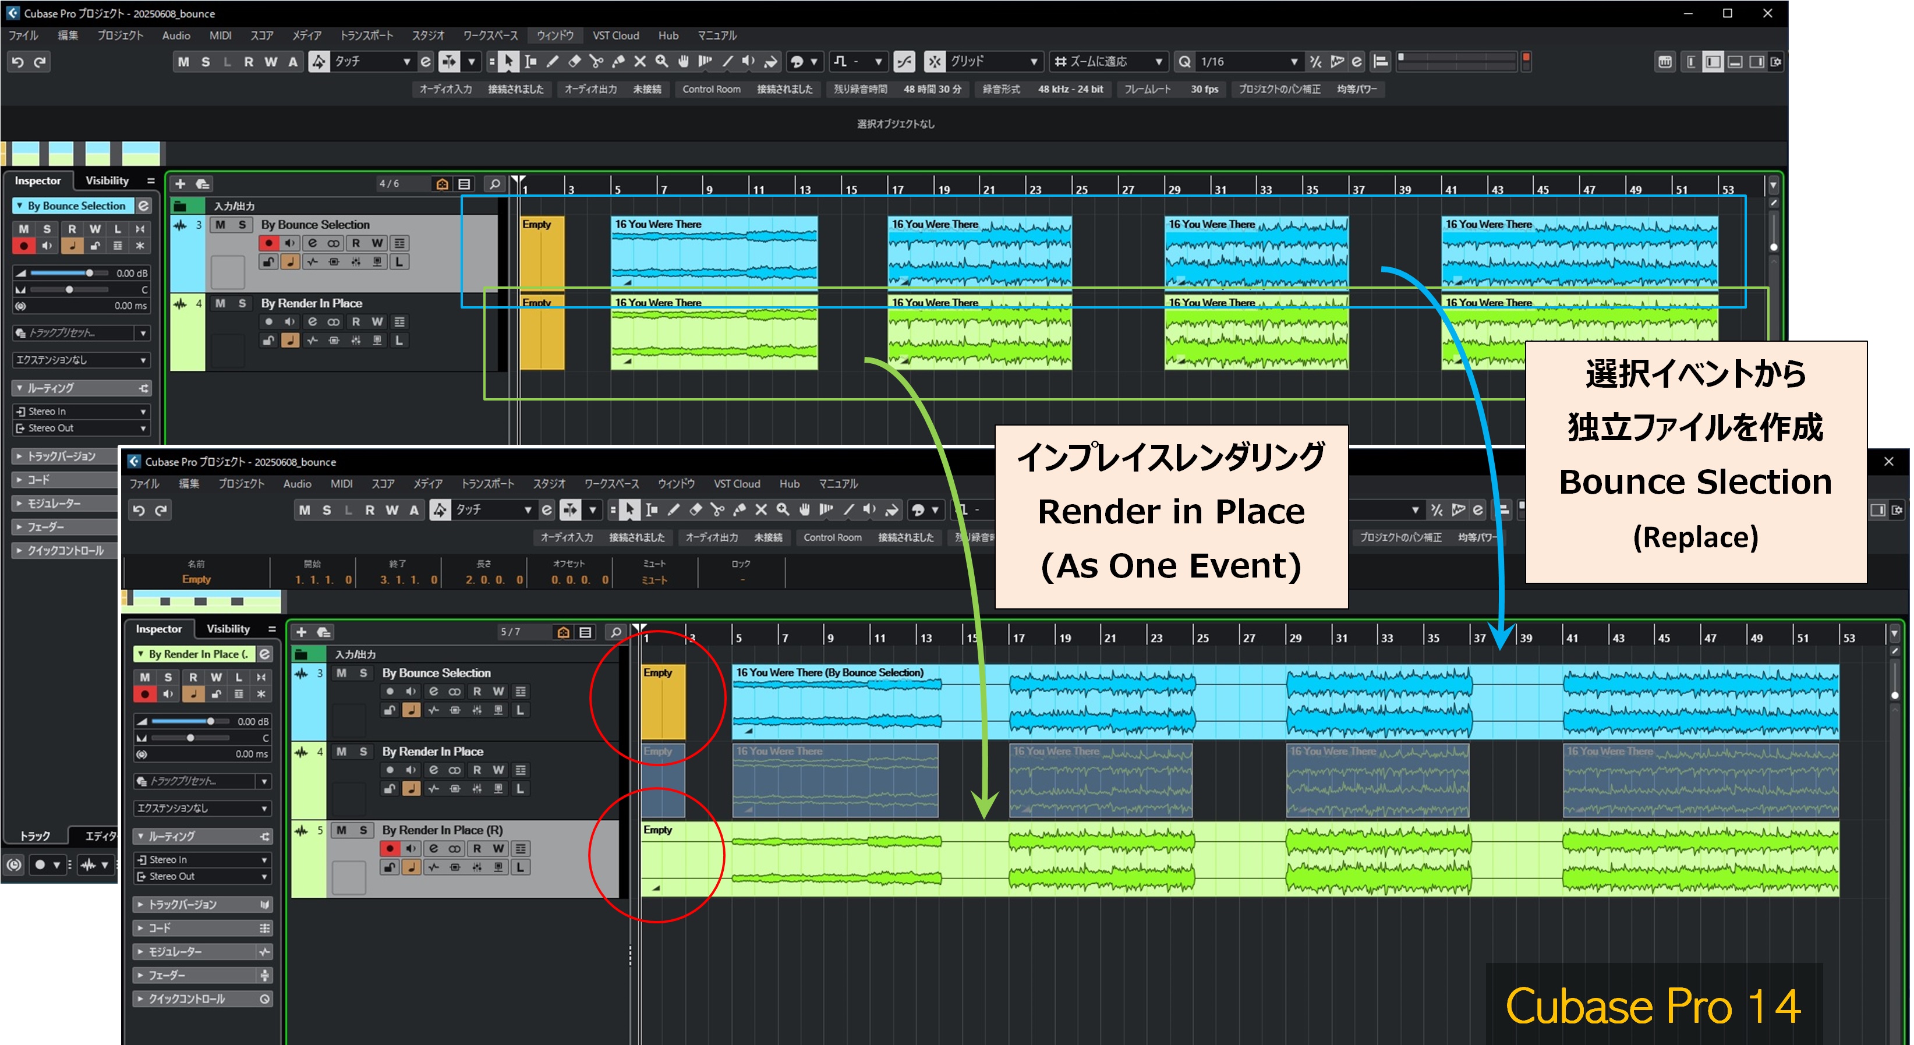Choose the Line tool in the back window
This screenshot has width=1914, height=1045.
click(727, 62)
